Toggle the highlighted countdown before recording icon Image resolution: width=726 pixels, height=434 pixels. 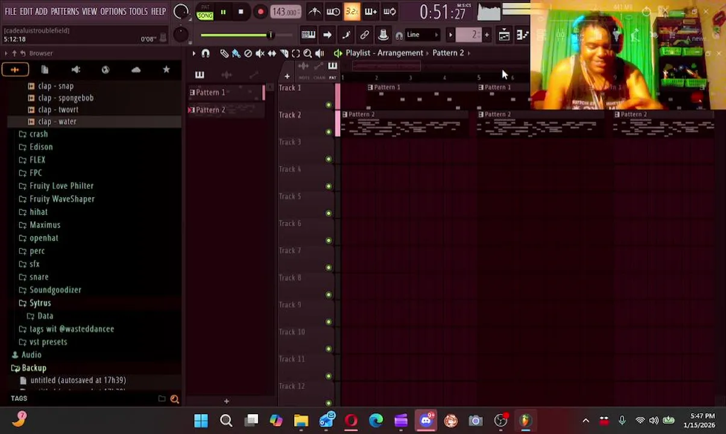[x=352, y=11]
